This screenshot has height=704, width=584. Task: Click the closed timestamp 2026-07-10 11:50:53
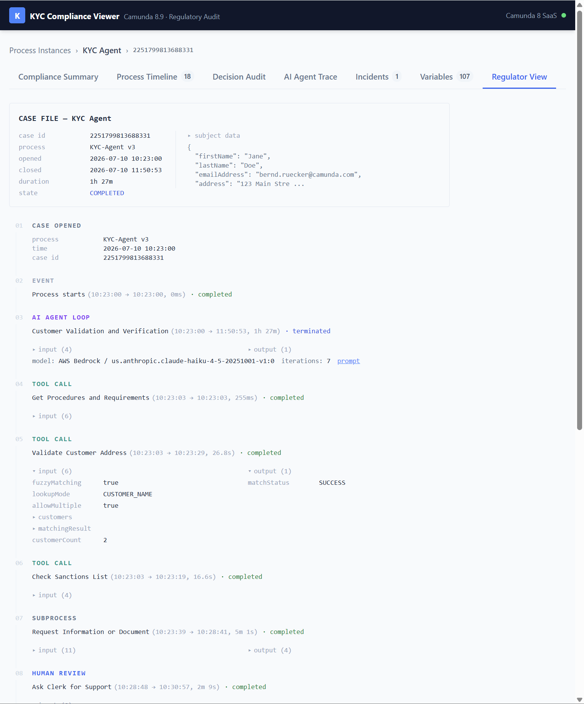tap(126, 170)
